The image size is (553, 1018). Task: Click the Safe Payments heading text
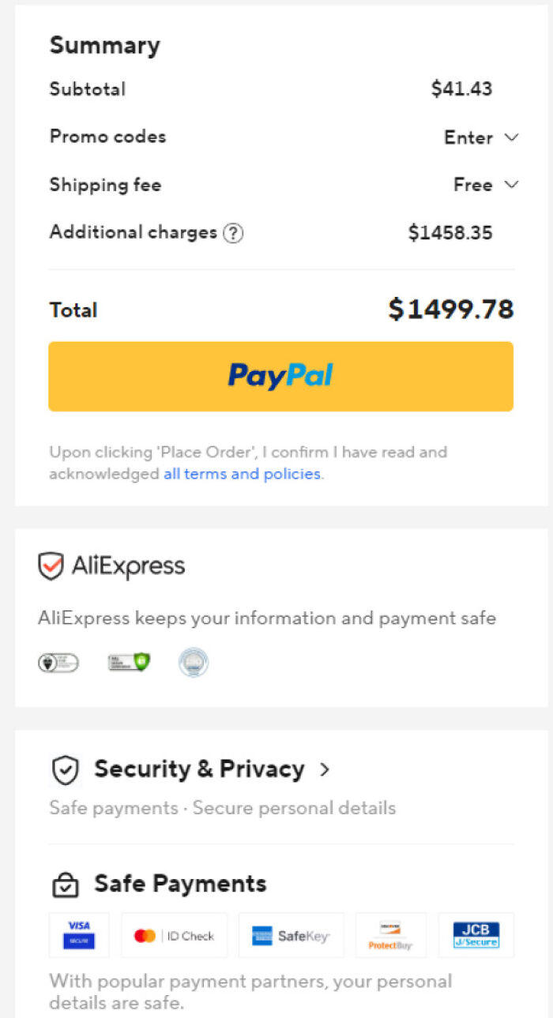[x=180, y=884]
